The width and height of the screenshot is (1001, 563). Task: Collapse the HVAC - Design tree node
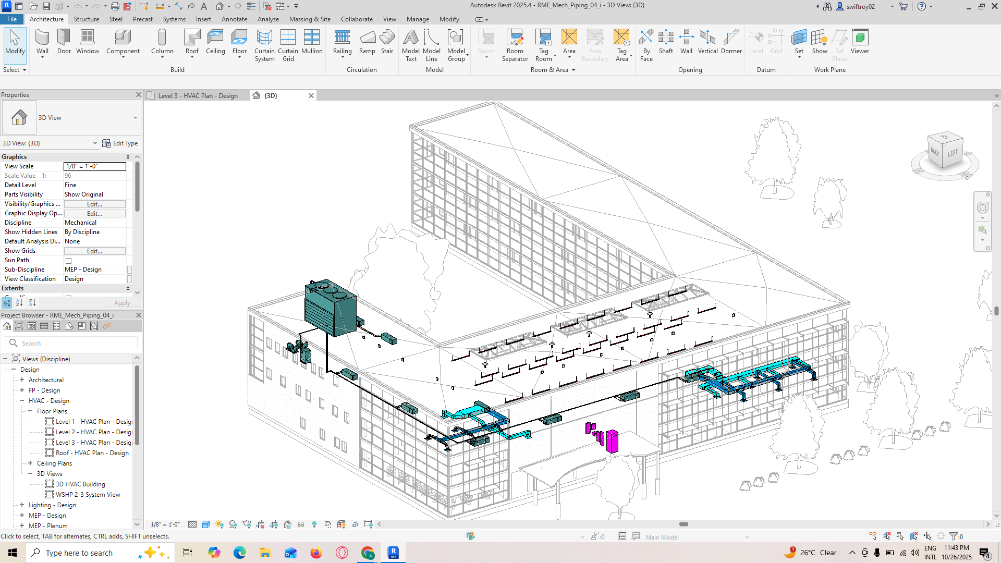22,401
